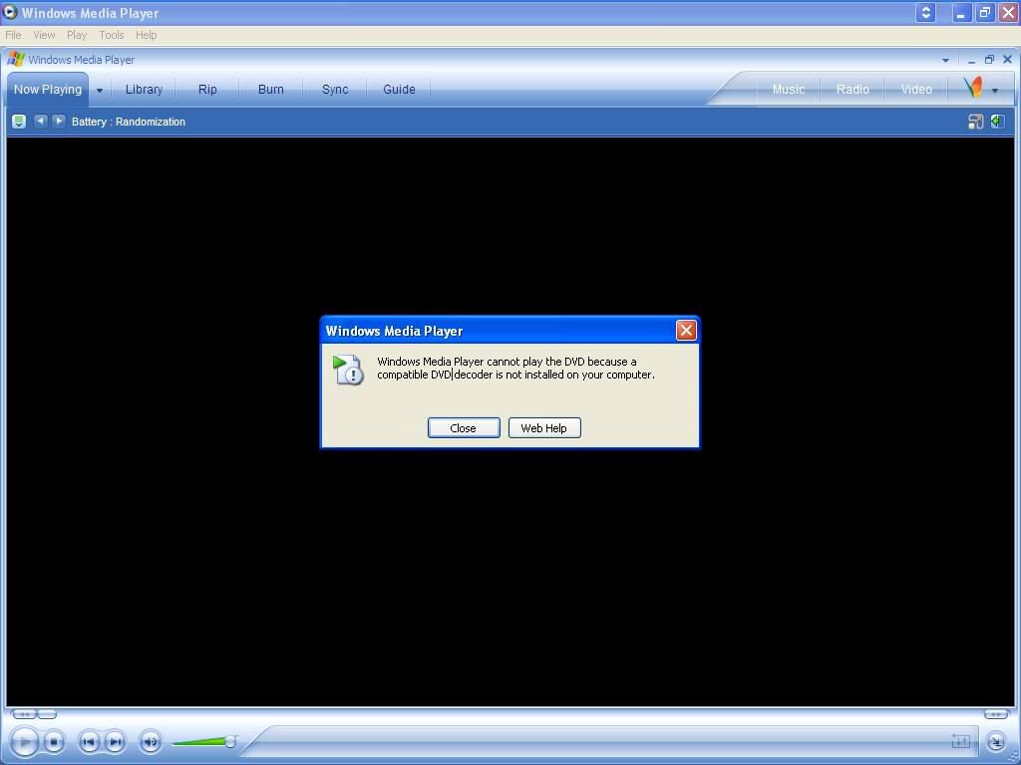
Task: Switch to the Guide tab
Action: pyautogui.click(x=399, y=89)
